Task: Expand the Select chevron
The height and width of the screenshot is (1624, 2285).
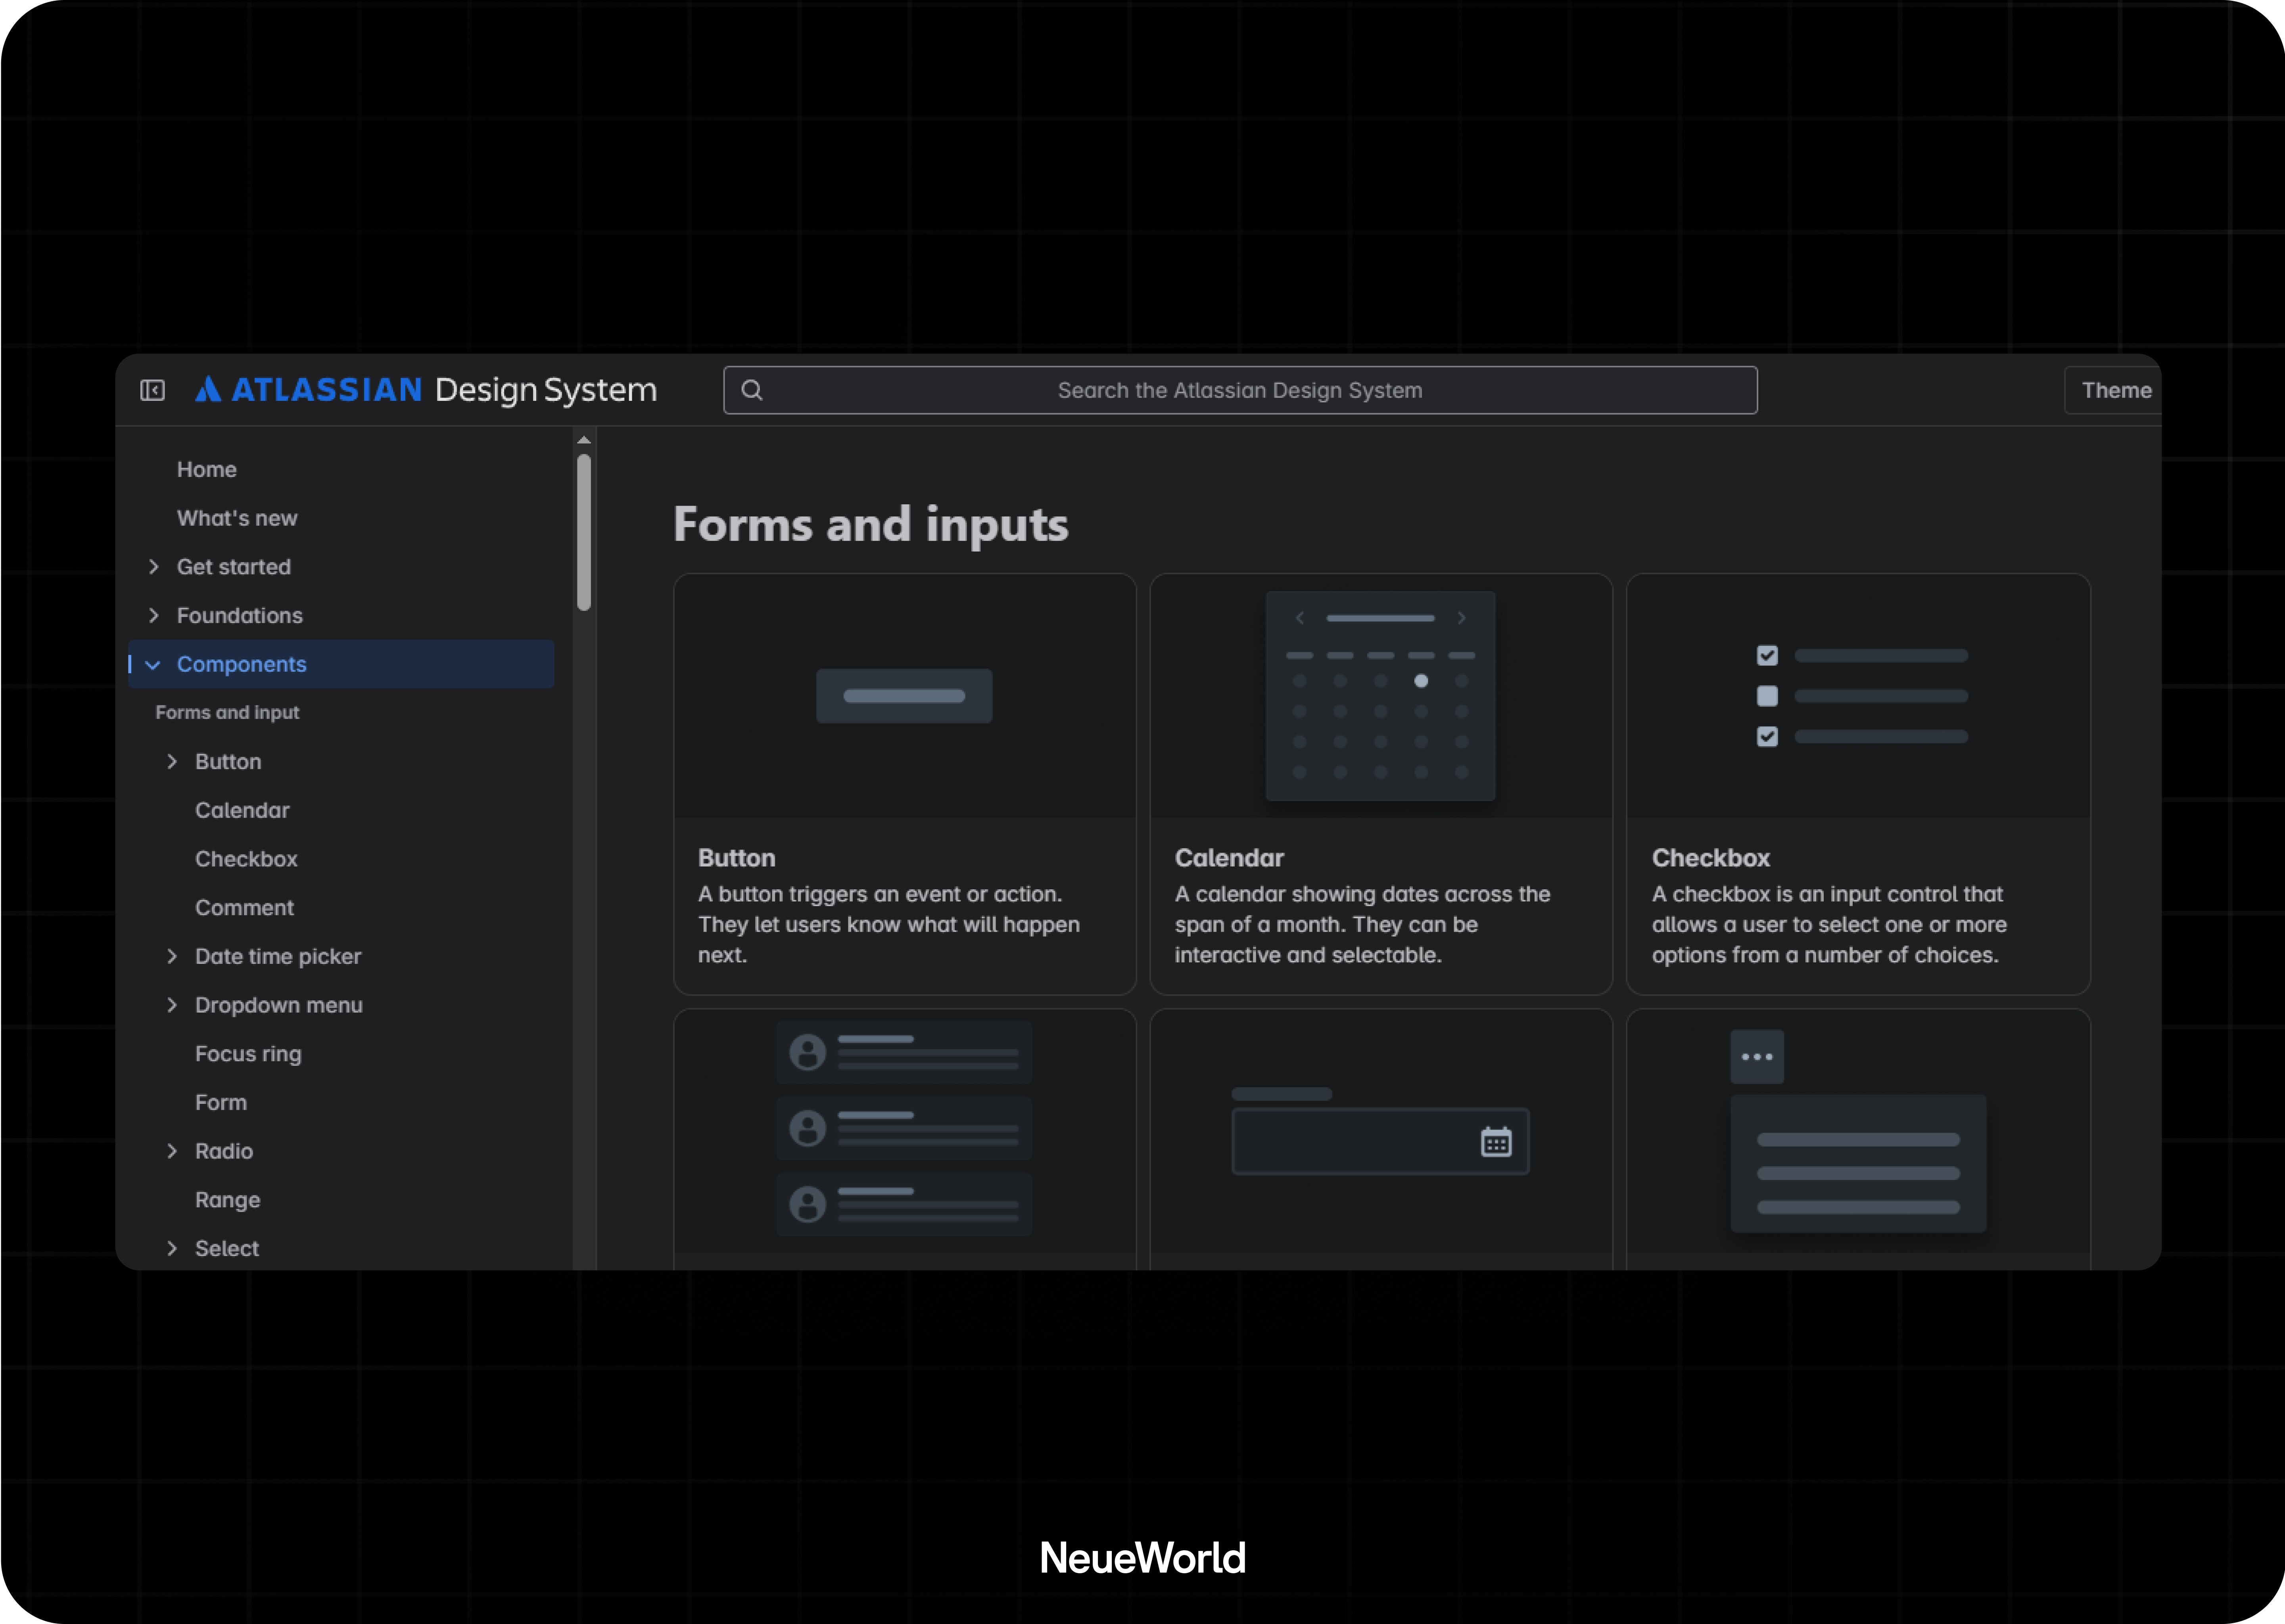Action: click(x=172, y=1248)
